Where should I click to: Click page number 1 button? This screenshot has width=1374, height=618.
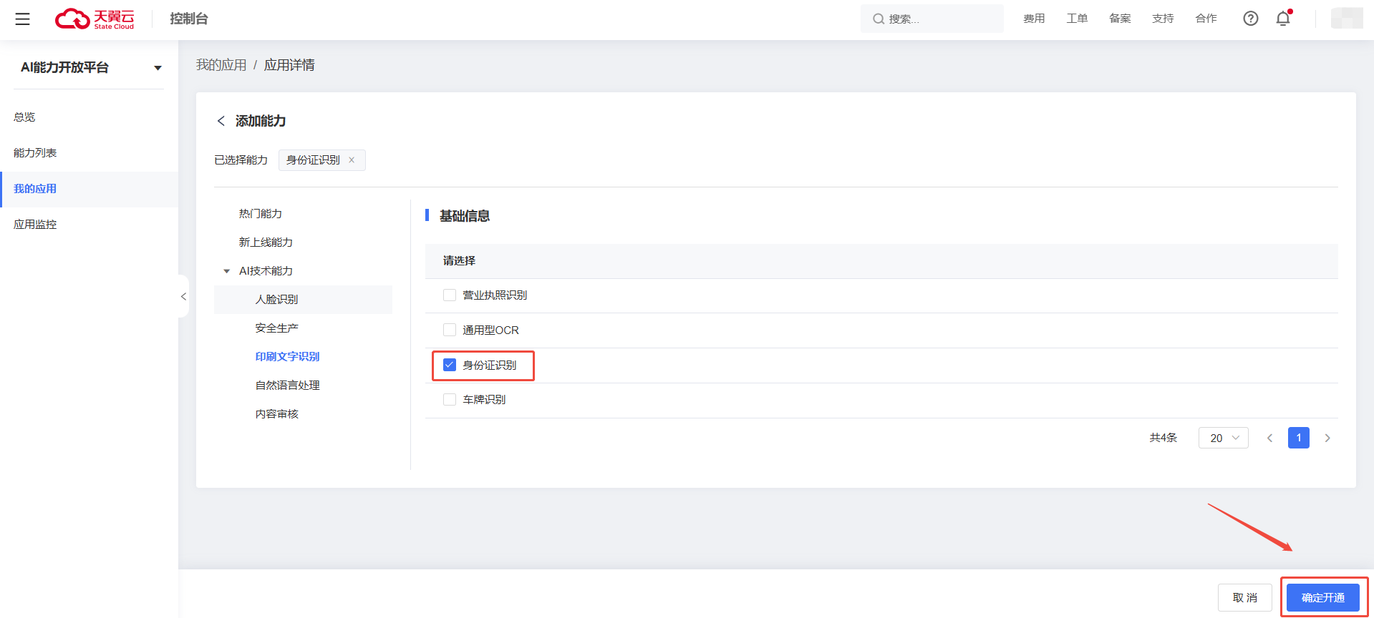click(1299, 438)
